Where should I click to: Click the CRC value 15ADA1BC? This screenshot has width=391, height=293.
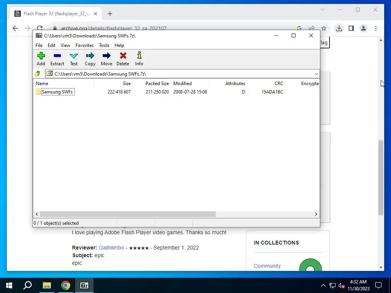coord(272,92)
